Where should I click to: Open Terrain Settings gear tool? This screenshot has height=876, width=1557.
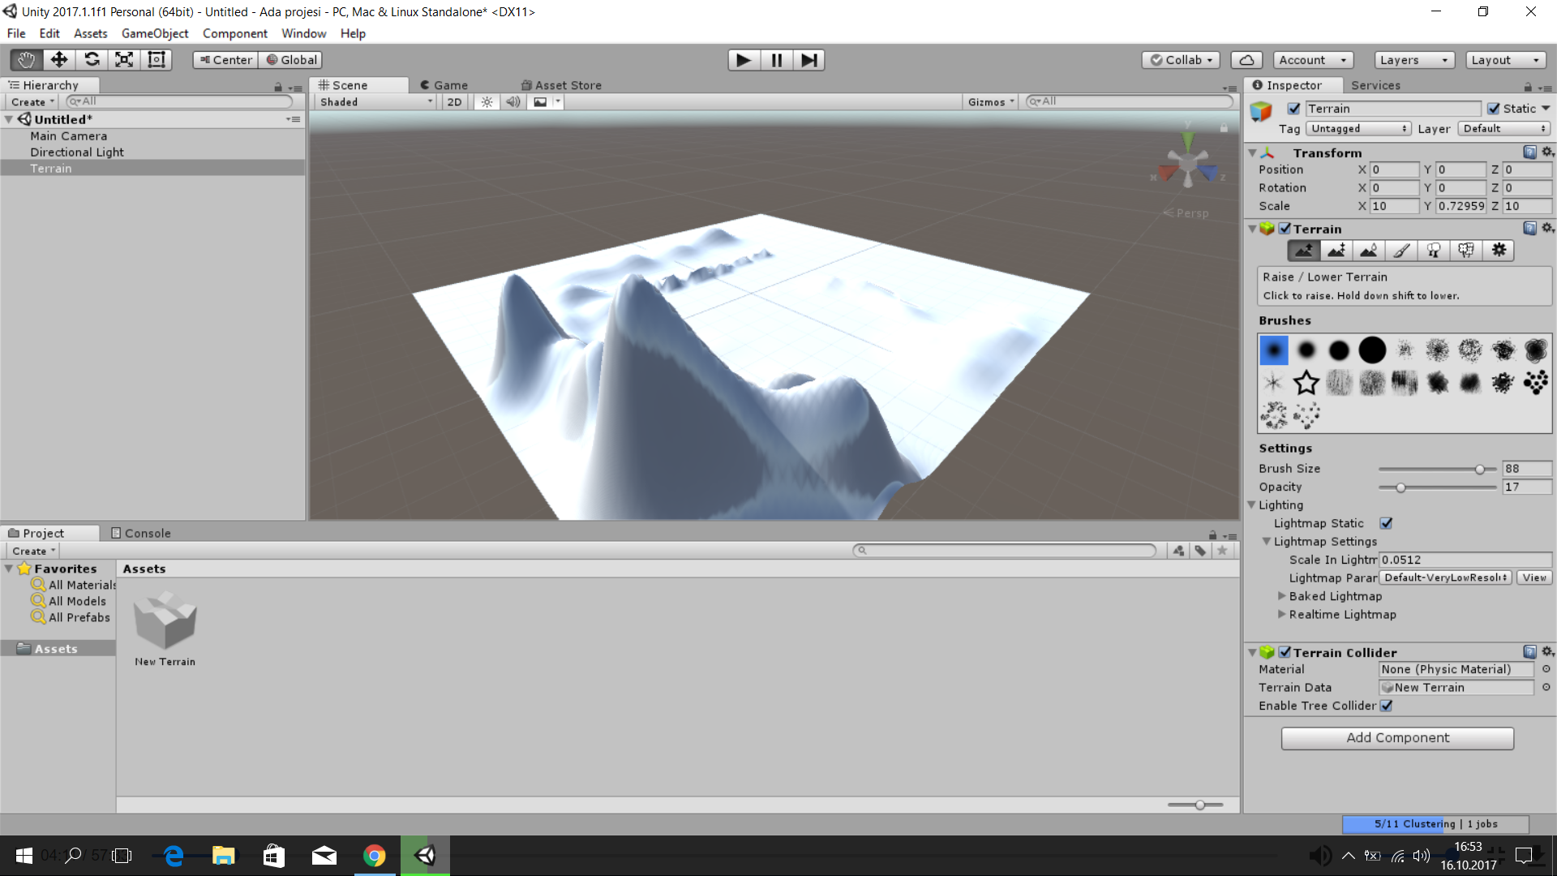tap(1499, 251)
